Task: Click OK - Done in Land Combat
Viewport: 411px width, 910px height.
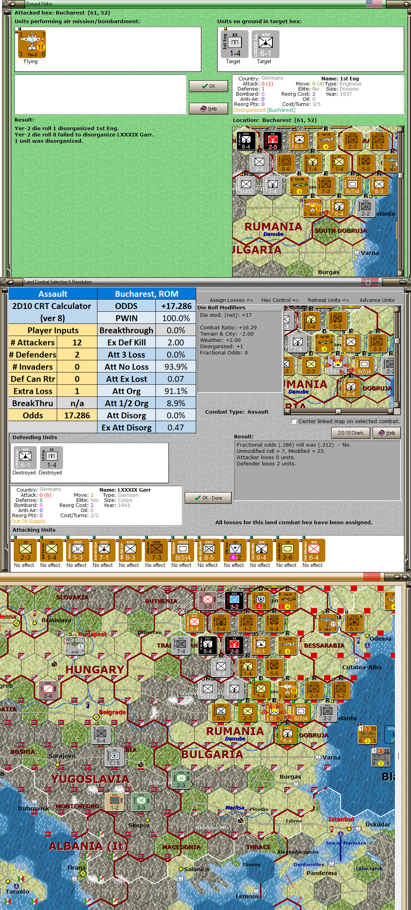Action: click(x=208, y=498)
